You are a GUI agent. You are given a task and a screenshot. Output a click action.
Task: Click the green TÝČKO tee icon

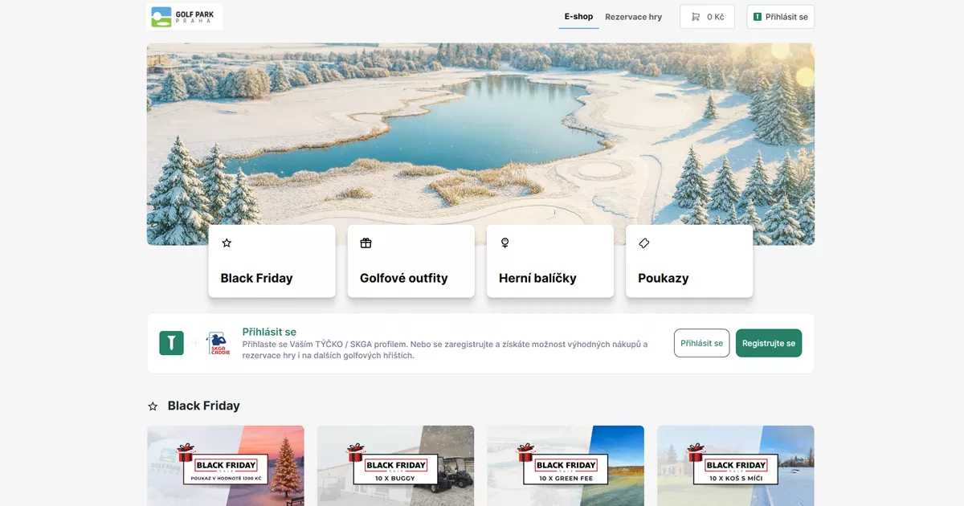pos(171,343)
